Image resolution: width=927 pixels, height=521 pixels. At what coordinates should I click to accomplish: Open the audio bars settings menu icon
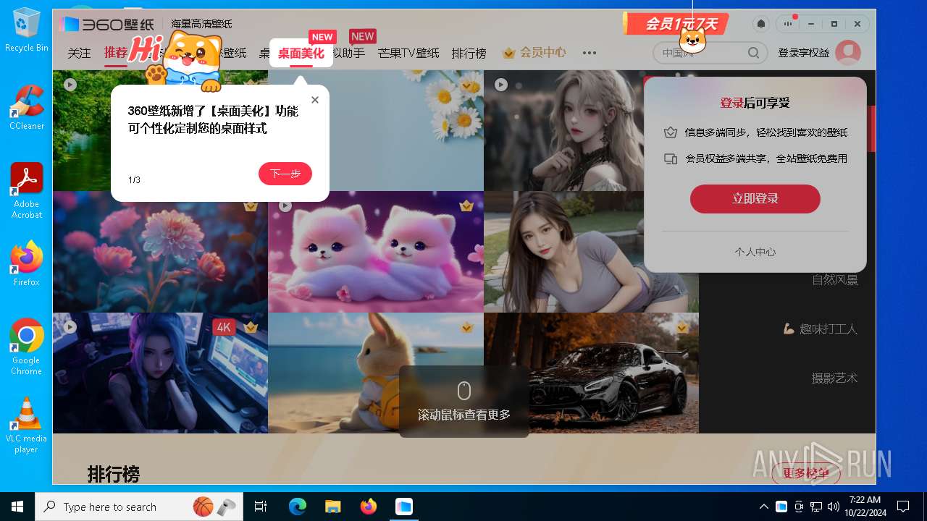(788, 24)
